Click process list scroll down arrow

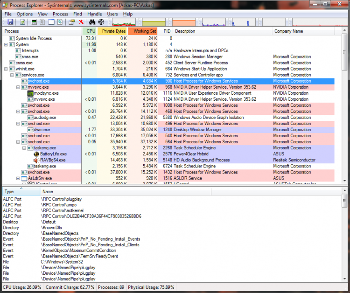(x=344, y=181)
